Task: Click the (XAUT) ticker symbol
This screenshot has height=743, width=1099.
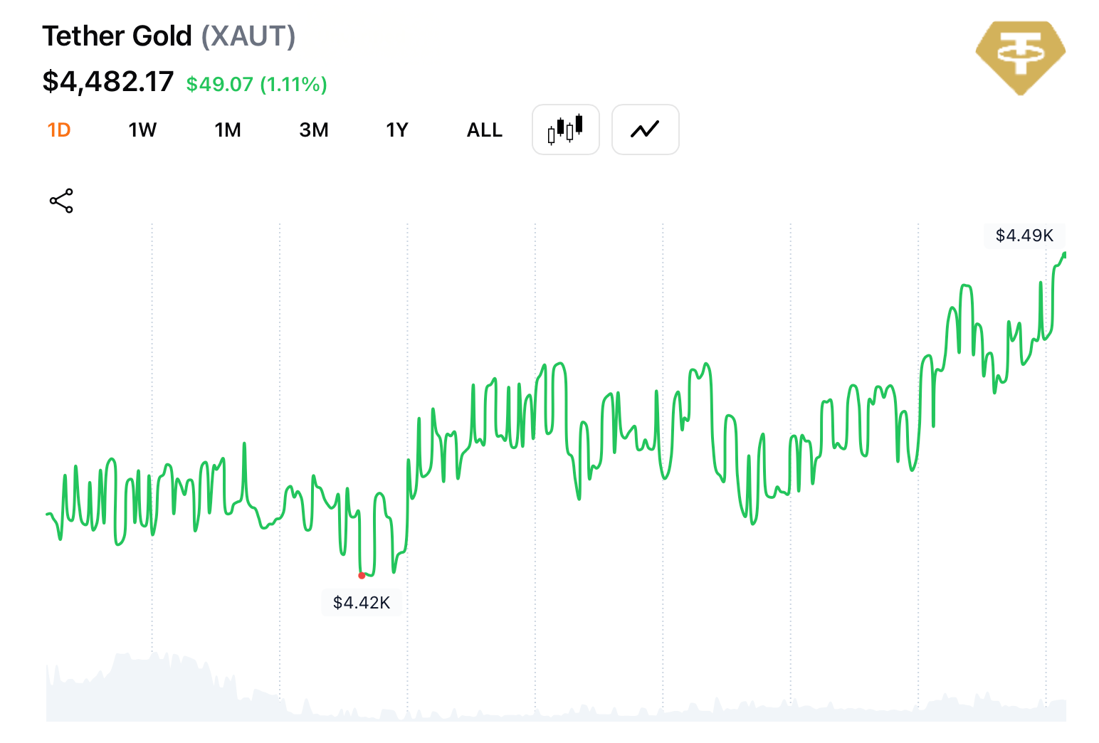Action: tap(248, 36)
